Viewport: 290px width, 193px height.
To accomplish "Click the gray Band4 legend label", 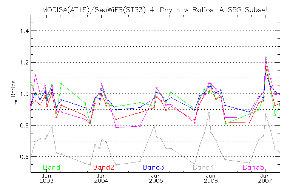I will (x=204, y=167).
